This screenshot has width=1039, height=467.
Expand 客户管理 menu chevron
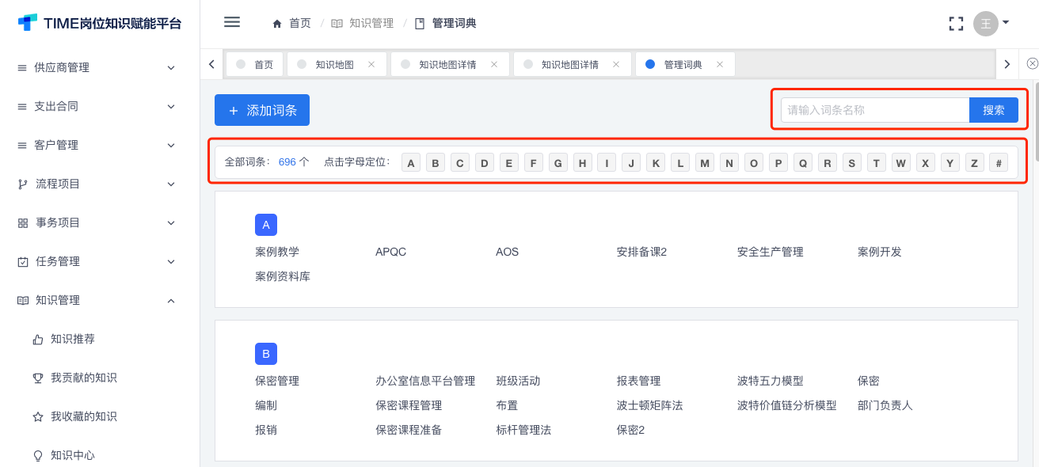[x=171, y=145]
